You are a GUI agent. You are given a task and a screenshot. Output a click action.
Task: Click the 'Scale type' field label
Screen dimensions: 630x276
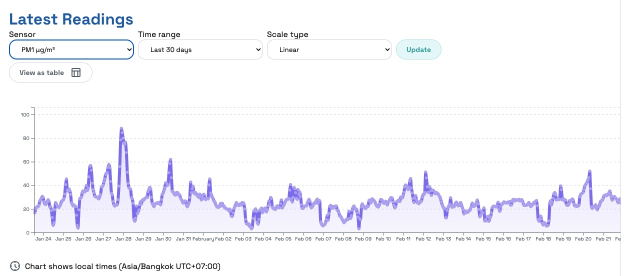pos(287,34)
